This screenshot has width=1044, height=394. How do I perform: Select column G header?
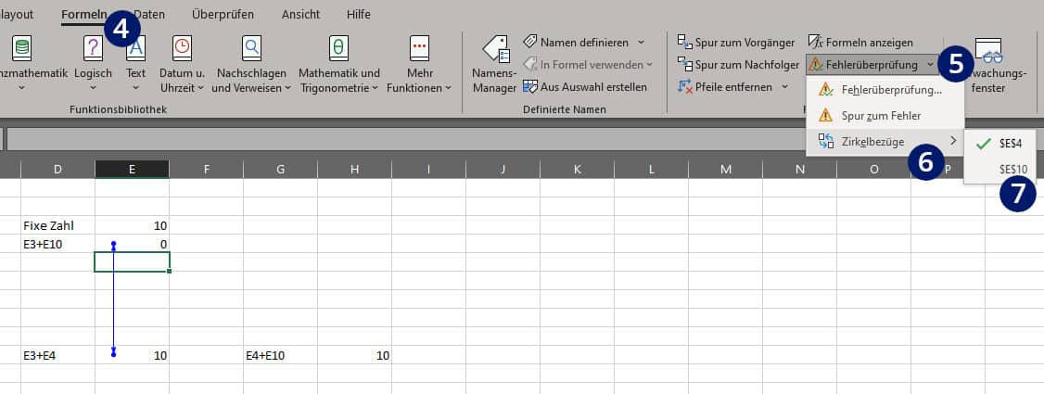coord(280,170)
